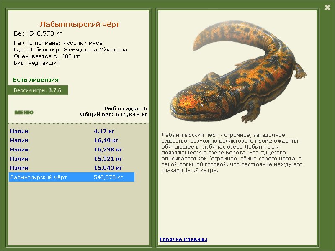The width and height of the screenshot is (335, 251).
Task: Click the Где: Лабынгкыр, Жемчужина Оймякона line
Action: [70, 50]
